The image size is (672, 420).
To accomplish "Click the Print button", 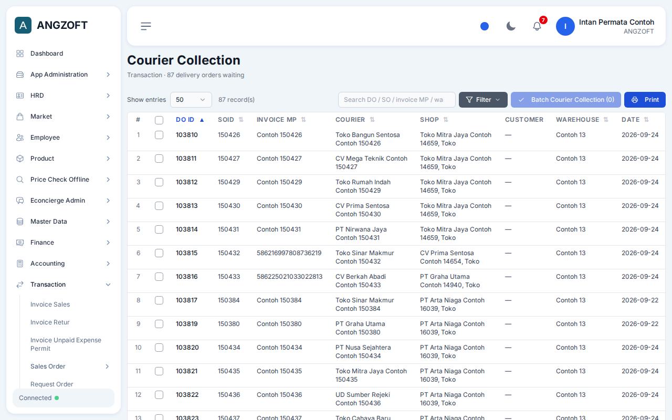I will tap(645, 100).
